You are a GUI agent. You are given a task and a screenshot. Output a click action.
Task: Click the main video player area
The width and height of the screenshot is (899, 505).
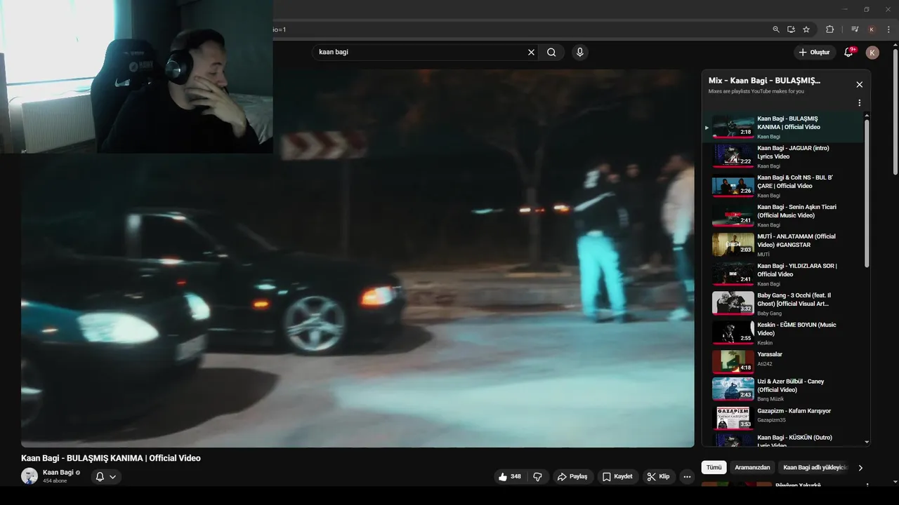[357, 258]
